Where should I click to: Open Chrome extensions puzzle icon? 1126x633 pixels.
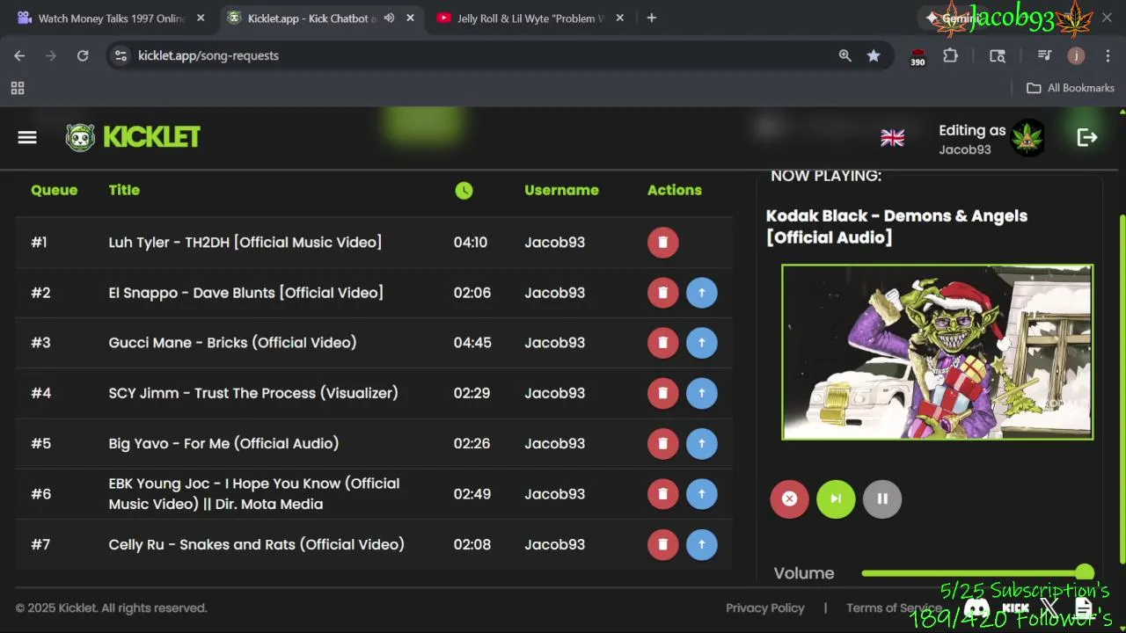(x=950, y=55)
